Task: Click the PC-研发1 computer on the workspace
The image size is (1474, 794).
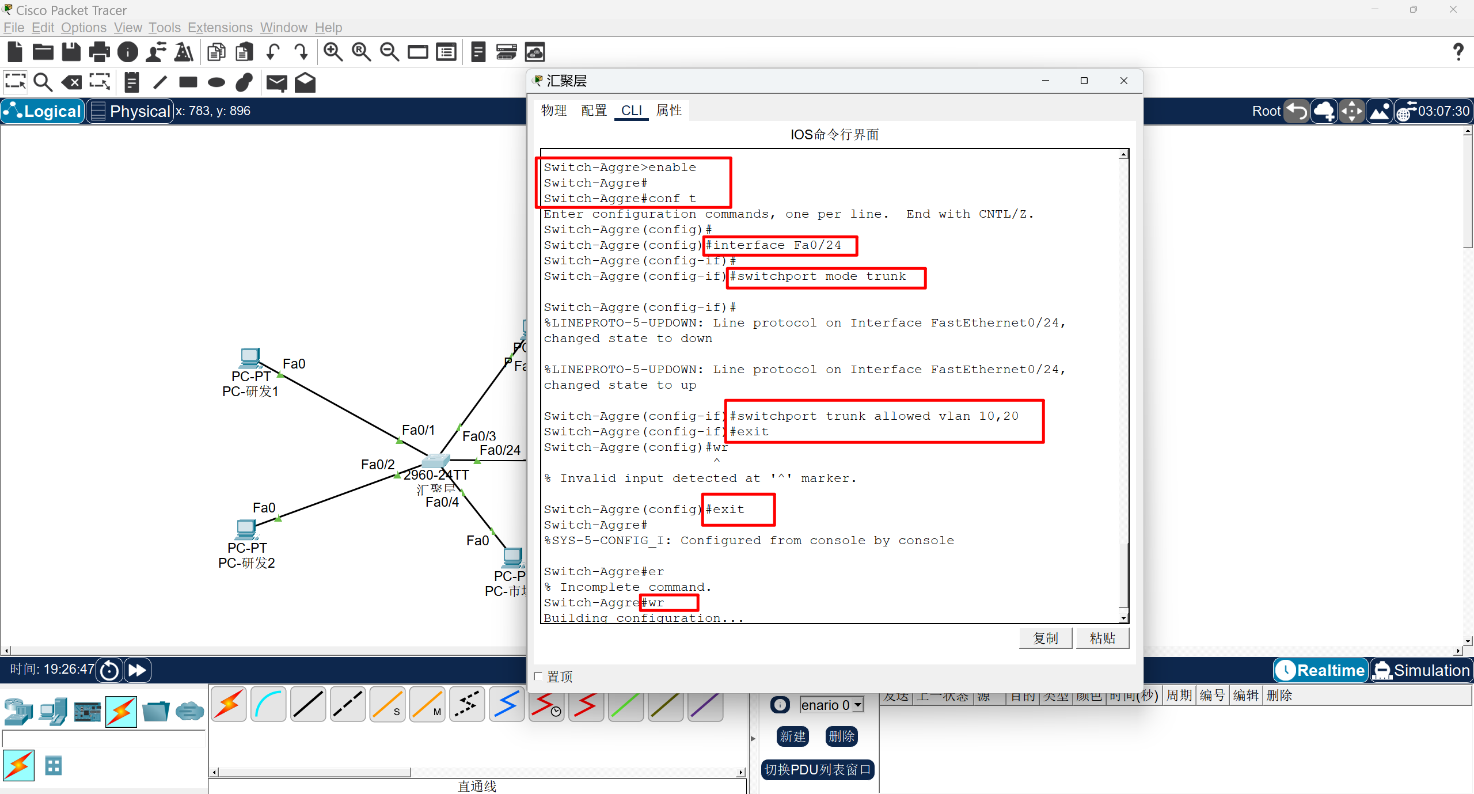Action: (x=250, y=358)
